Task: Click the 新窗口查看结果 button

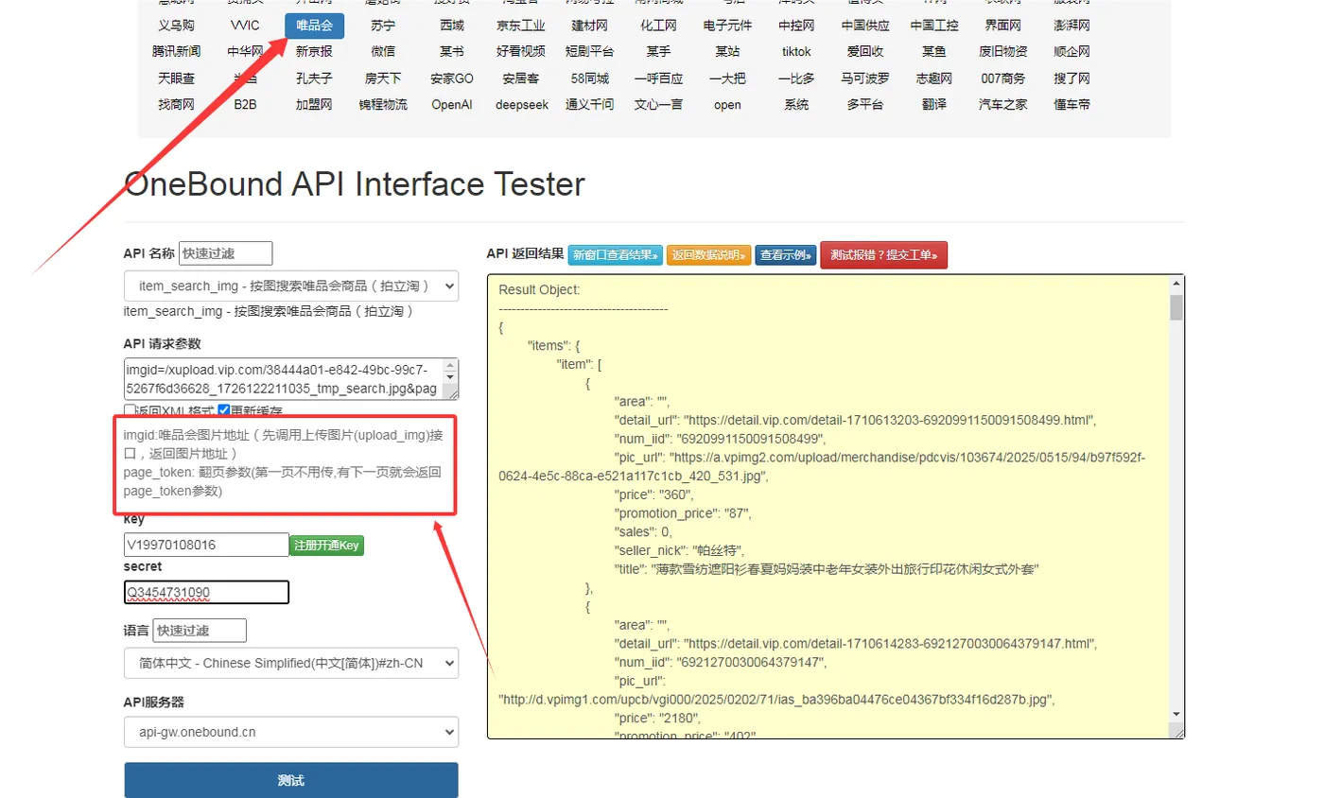Action: pos(615,254)
